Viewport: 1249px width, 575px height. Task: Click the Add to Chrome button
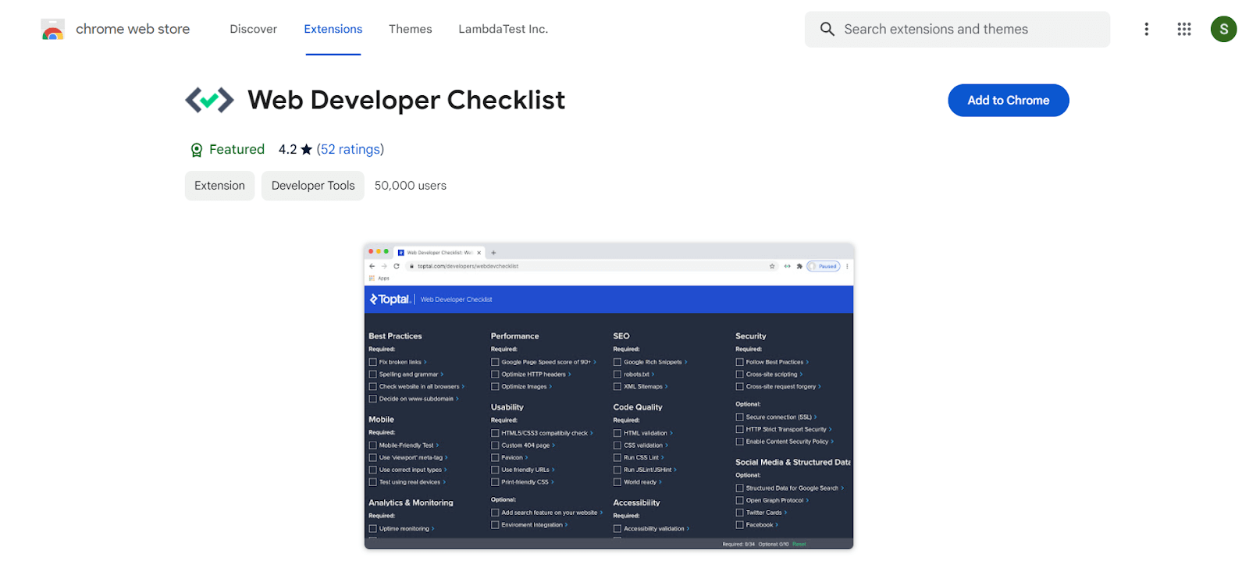coord(1009,100)
